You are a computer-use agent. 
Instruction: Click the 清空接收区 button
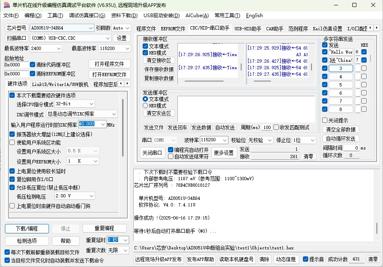coord(159,60)
